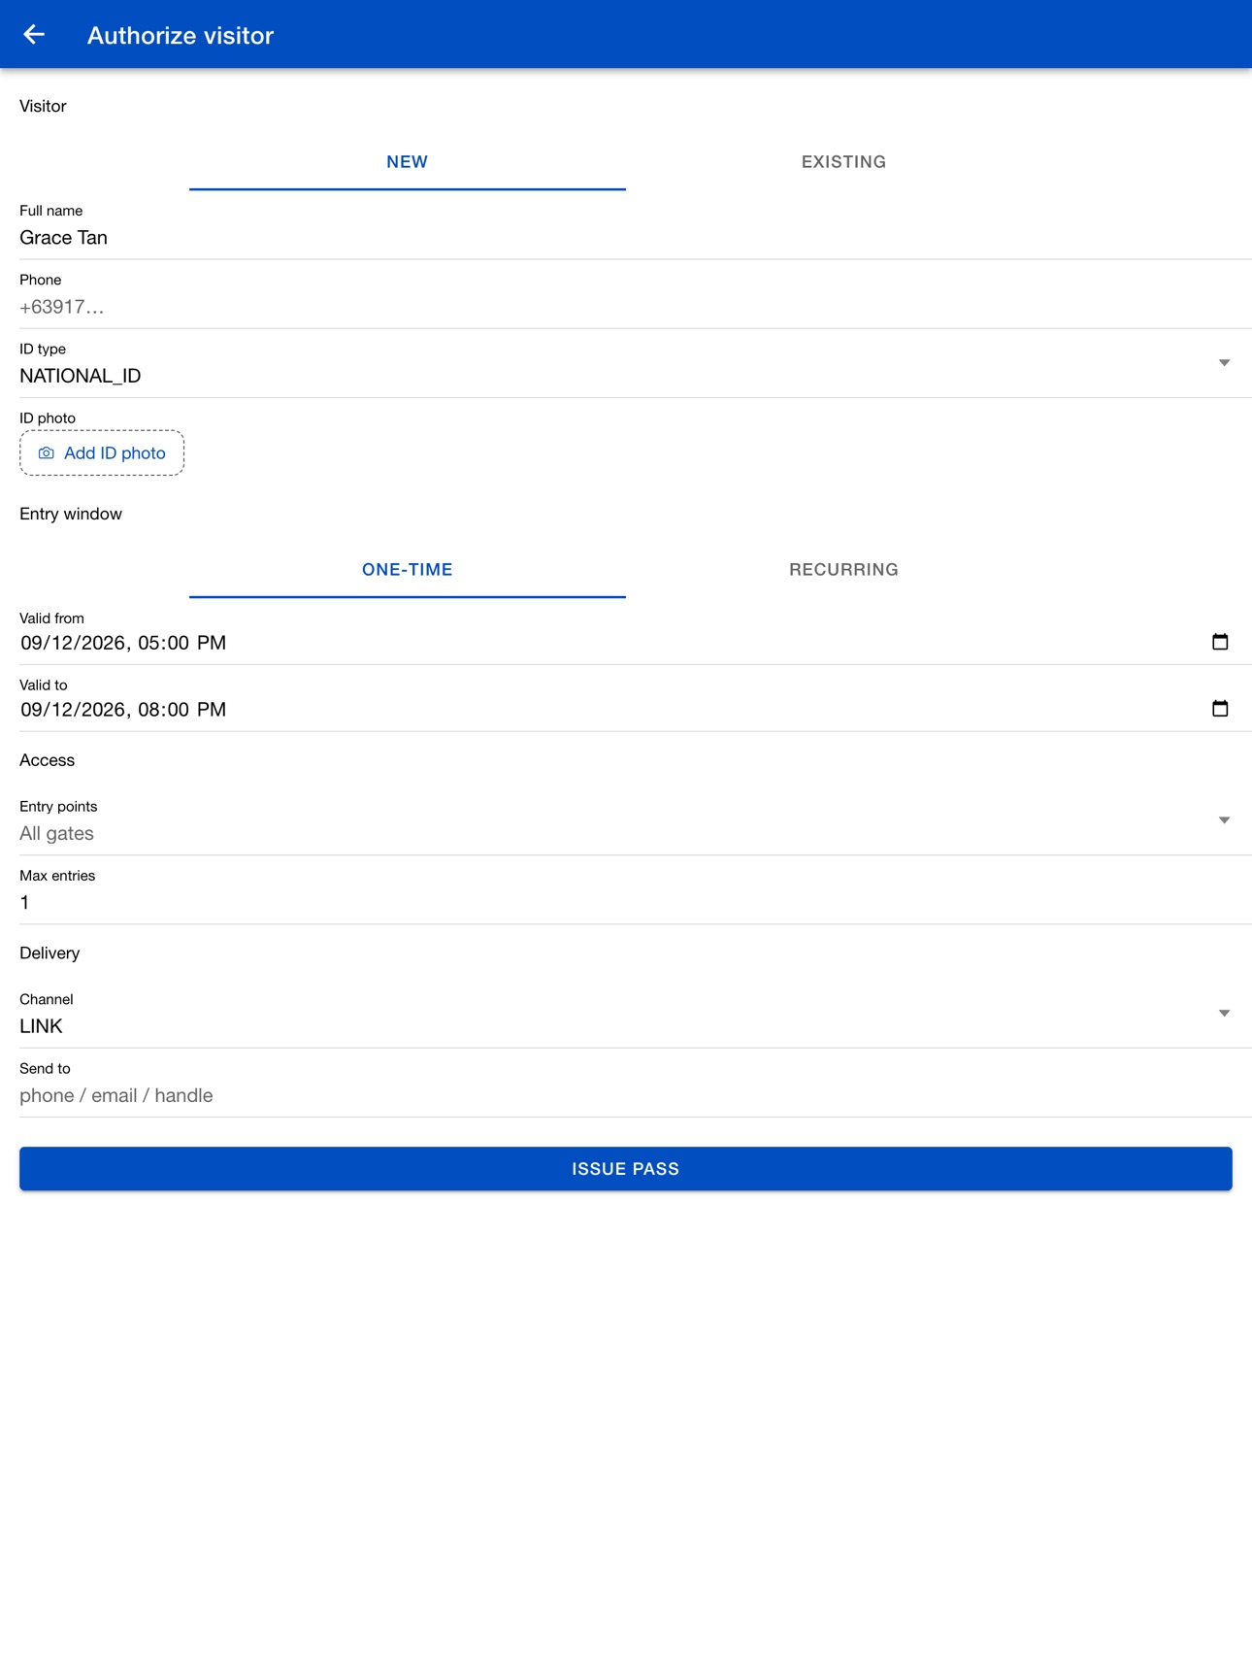Screen dimensions: 1252x1670
Task: Open calendar picker for Valid from
Action: [x=1220, y=642]
